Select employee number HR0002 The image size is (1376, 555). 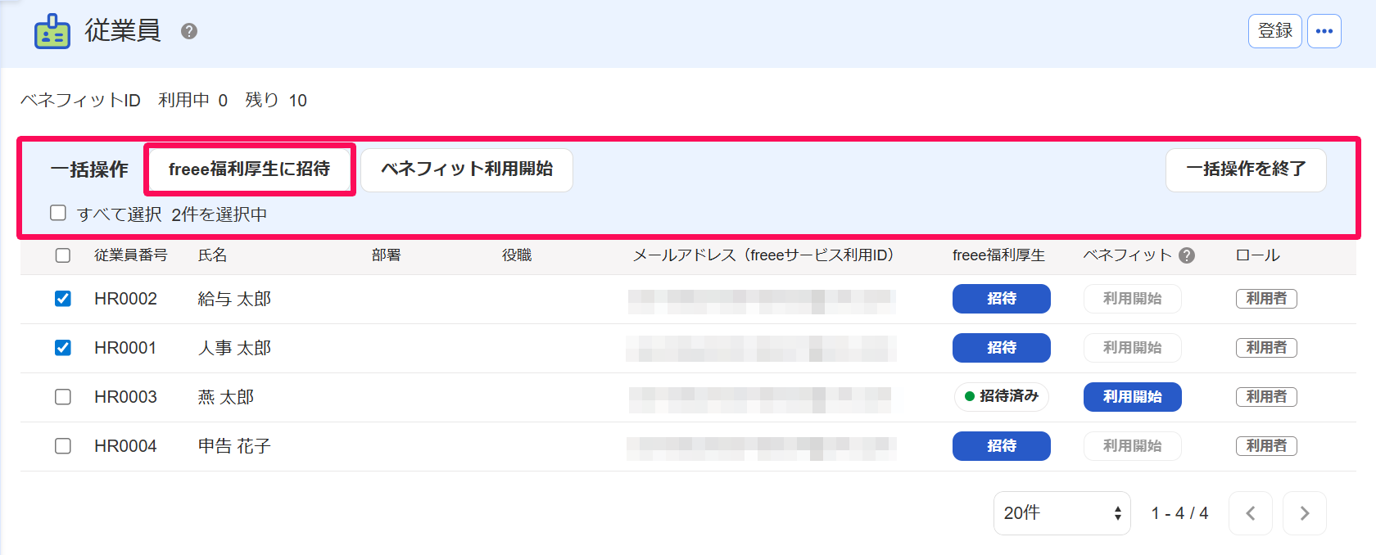pos(125,299)
